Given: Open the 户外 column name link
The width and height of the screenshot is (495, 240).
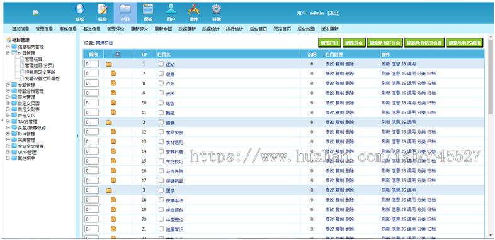Looking at the screenshot, I should tap(170, 84).
